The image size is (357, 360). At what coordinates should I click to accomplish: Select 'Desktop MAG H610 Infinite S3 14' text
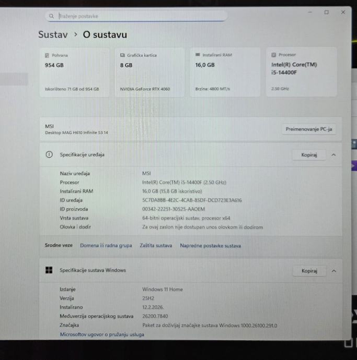[x=76, y=133]
